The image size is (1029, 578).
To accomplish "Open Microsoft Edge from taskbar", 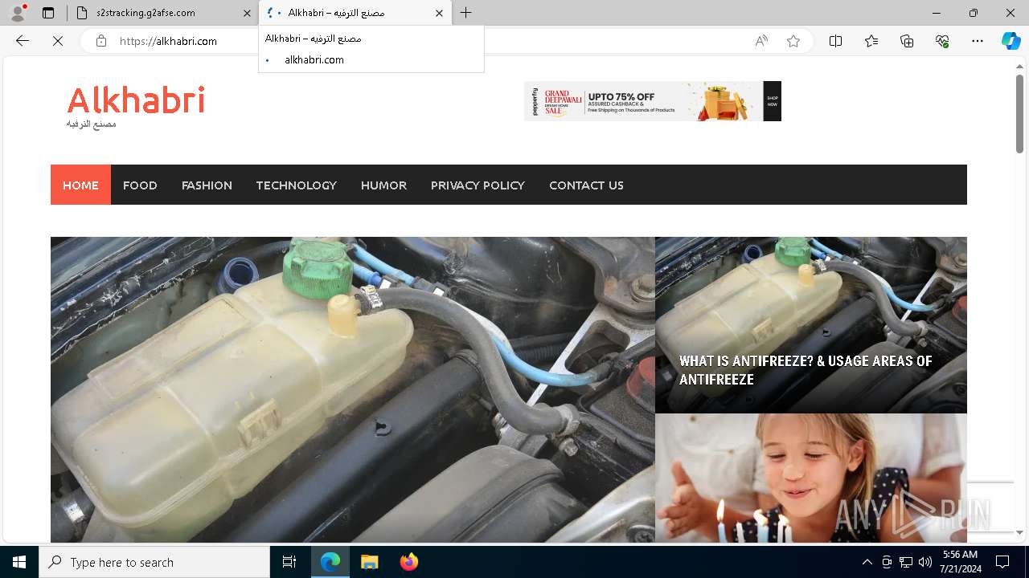I will tap(330, 562).
